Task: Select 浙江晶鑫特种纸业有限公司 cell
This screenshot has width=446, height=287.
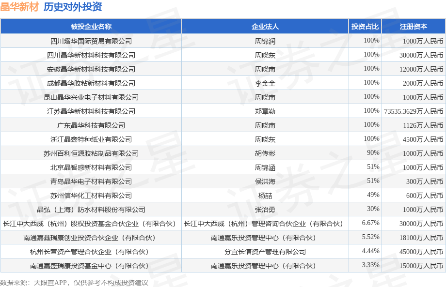Action: (x=91, y=139)
